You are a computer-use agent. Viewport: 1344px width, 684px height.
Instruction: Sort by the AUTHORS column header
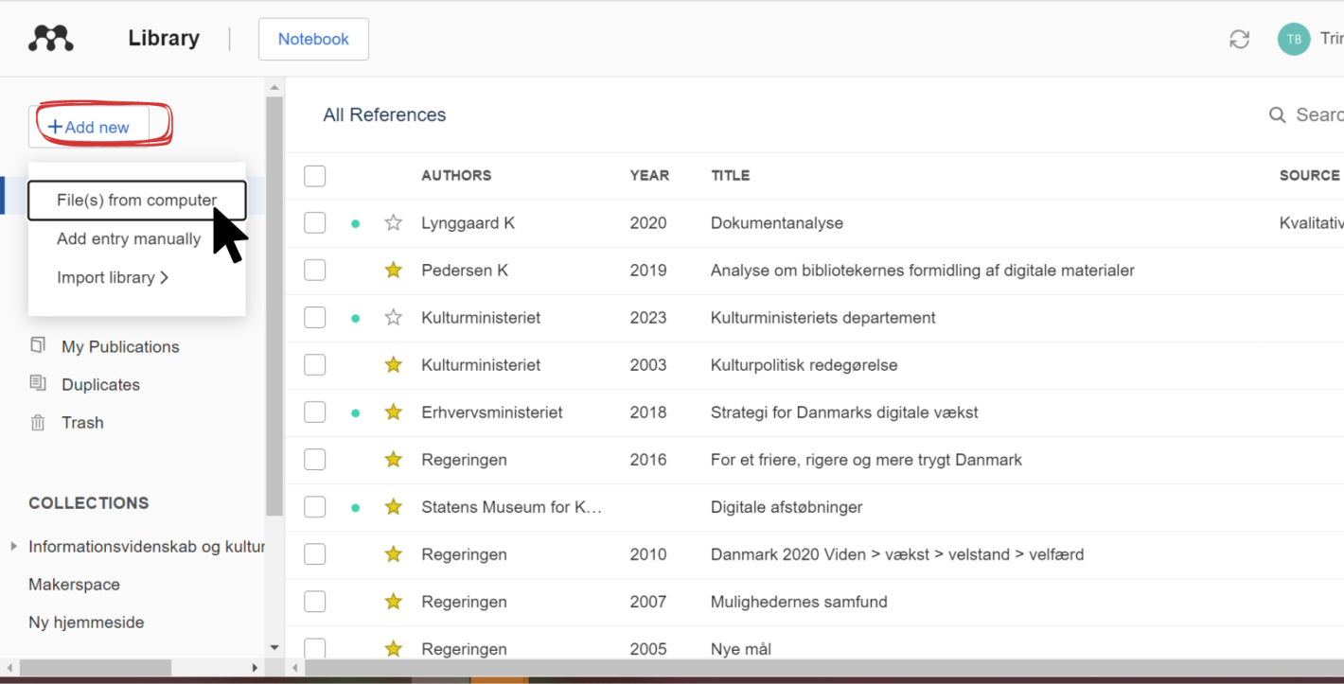pos(456,175)
